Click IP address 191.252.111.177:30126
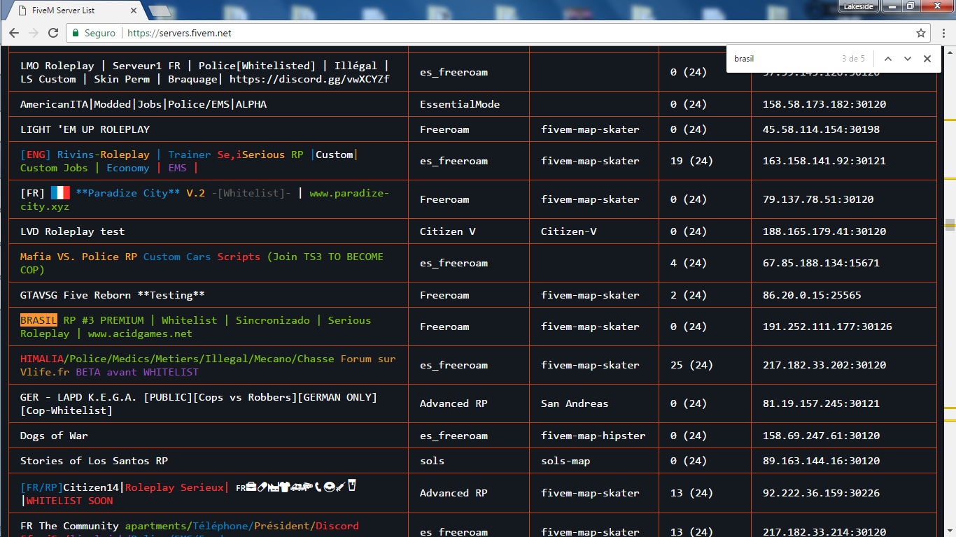This screenshot has height=537, width=956. [827, 327]
